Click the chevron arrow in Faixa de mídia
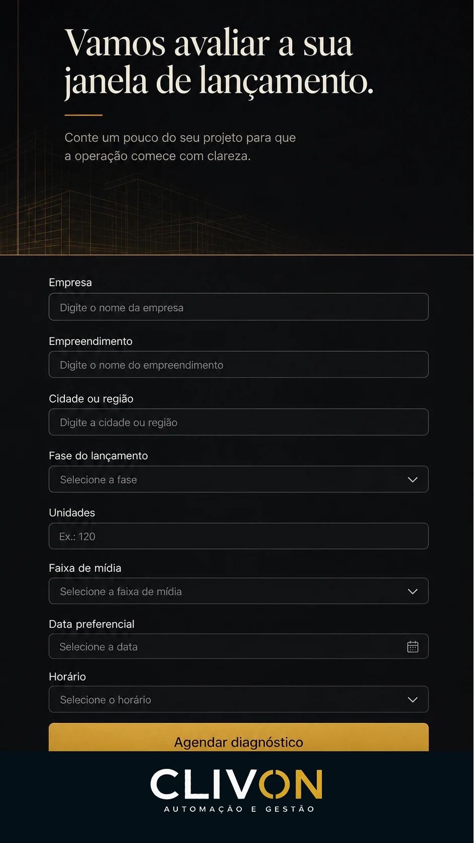This screenshot has height=843, width=474. coord(413,591)
